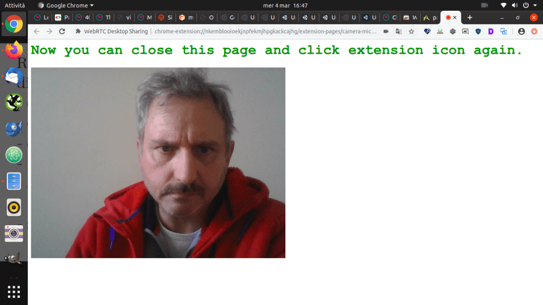Screen dimensions: 543x305
Task: Close the active recording tab
Action: [x=455, y=18]
